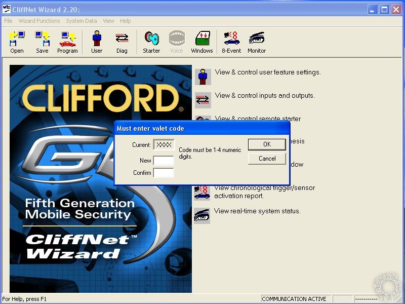
Task: Click the 'Must enter valet code' title bar
Action: pyautogui.click(x=202, y=128)
